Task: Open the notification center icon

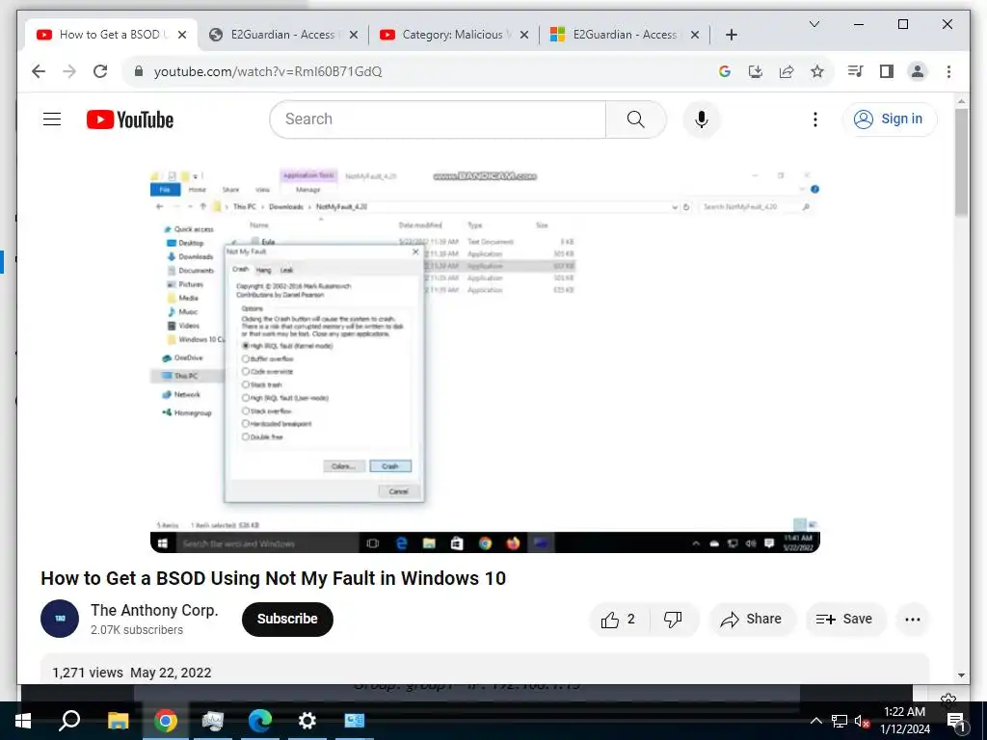Action: pyautogui.click(x=956, y=721)
